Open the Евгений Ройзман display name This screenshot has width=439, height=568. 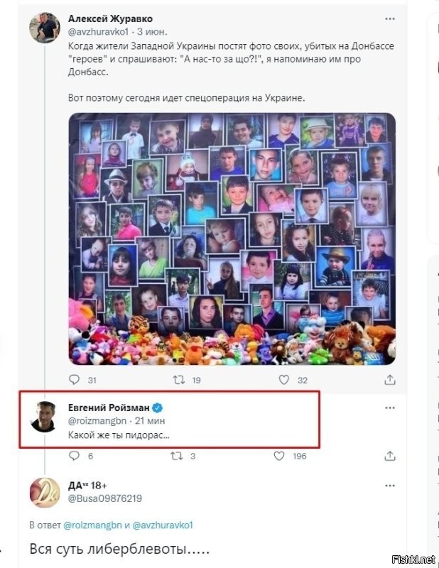click(109, 408)
